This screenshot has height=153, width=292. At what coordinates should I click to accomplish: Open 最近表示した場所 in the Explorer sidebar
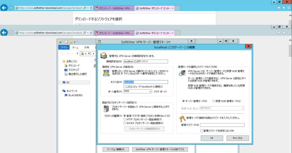pyautogui.click(x=76, y=74)
